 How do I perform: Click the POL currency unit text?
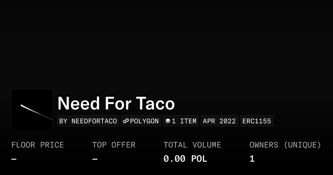point(199,159)
